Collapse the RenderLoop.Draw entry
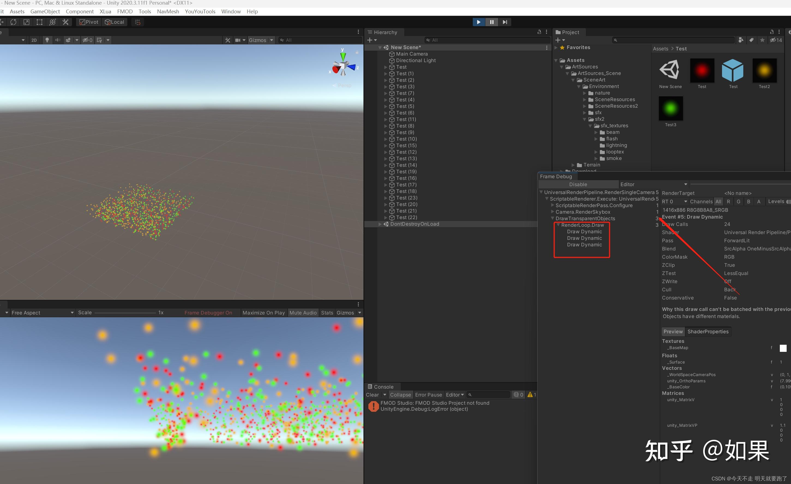 (x=558, y=225)
